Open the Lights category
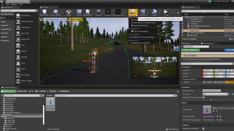 coord(3,22)
